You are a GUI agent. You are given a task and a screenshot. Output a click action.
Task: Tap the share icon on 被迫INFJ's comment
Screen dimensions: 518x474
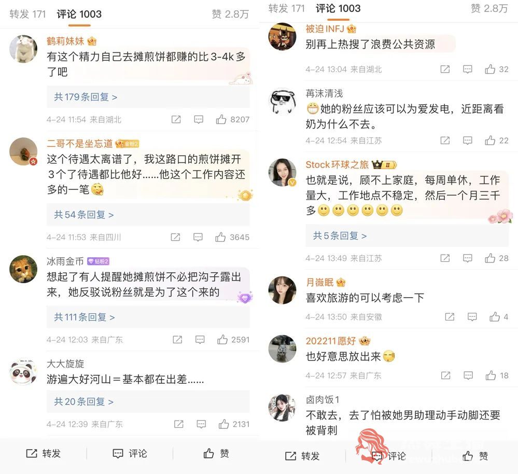(x=445, y=69)
